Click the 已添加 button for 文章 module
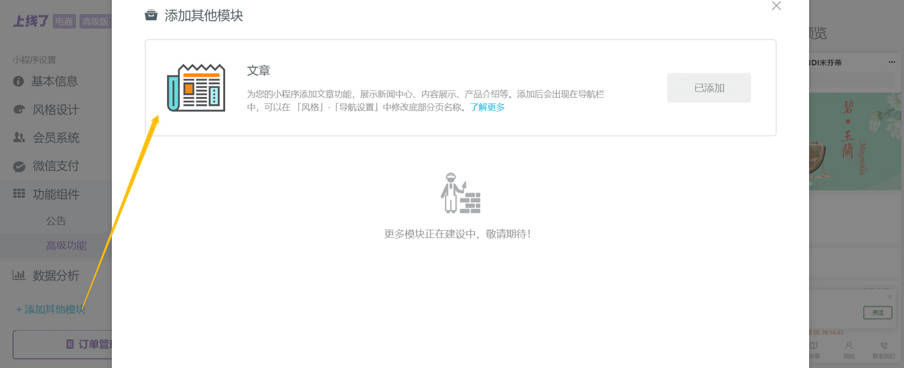This screenshot has width=904, height=368. 709,88
